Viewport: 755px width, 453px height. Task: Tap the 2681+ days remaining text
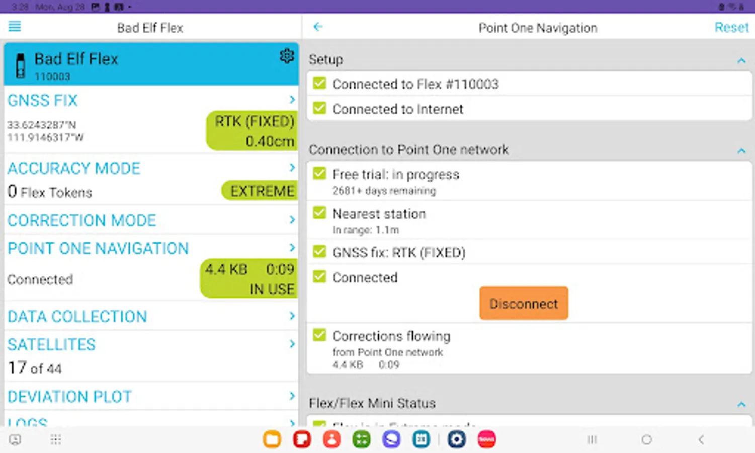tap(384, 191)
